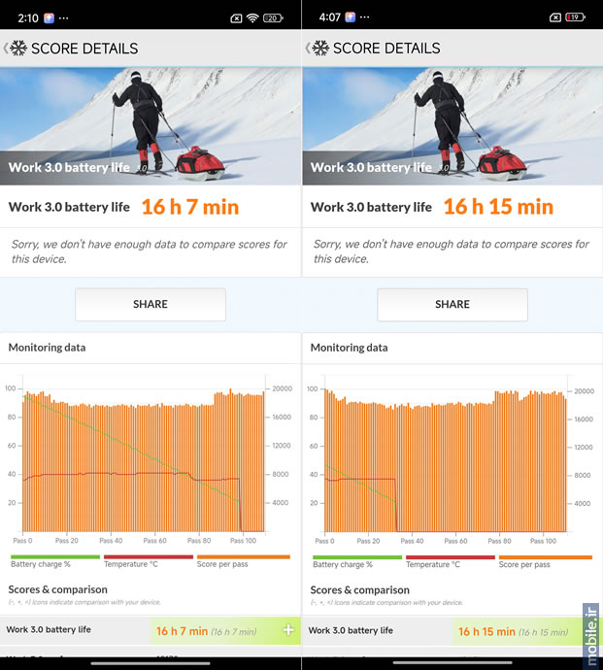This screenshot has height=670, width=603.
Task: Tap the Wi-Fi icon in left status bar
Action: (252, 17)
